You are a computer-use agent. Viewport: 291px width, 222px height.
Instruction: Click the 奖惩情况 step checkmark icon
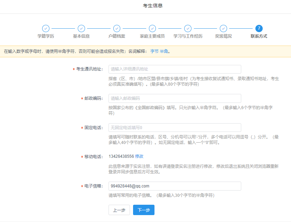pyautogui.click(x=224, y=29)
